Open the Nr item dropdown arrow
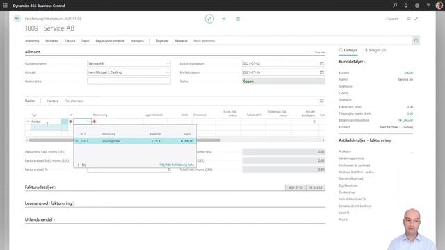The height and width of the screenshot is (250, 445). [x=88, y=122]
